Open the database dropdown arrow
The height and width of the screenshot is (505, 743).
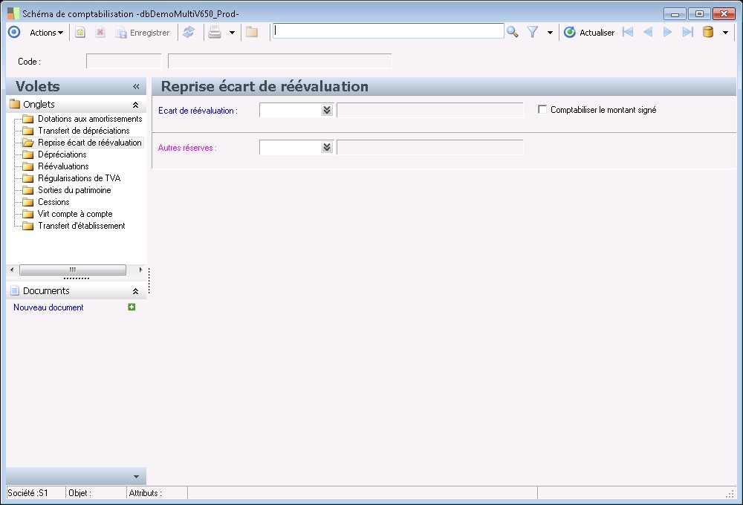(x=725, y=33)
